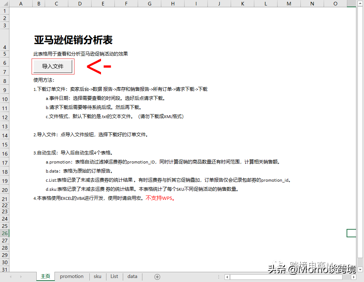Select column E header

[x=103, y=4]
